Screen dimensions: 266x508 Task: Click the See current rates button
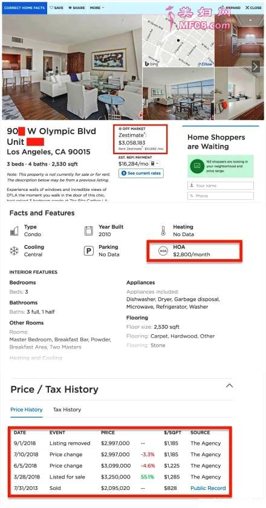pos(141,173)
